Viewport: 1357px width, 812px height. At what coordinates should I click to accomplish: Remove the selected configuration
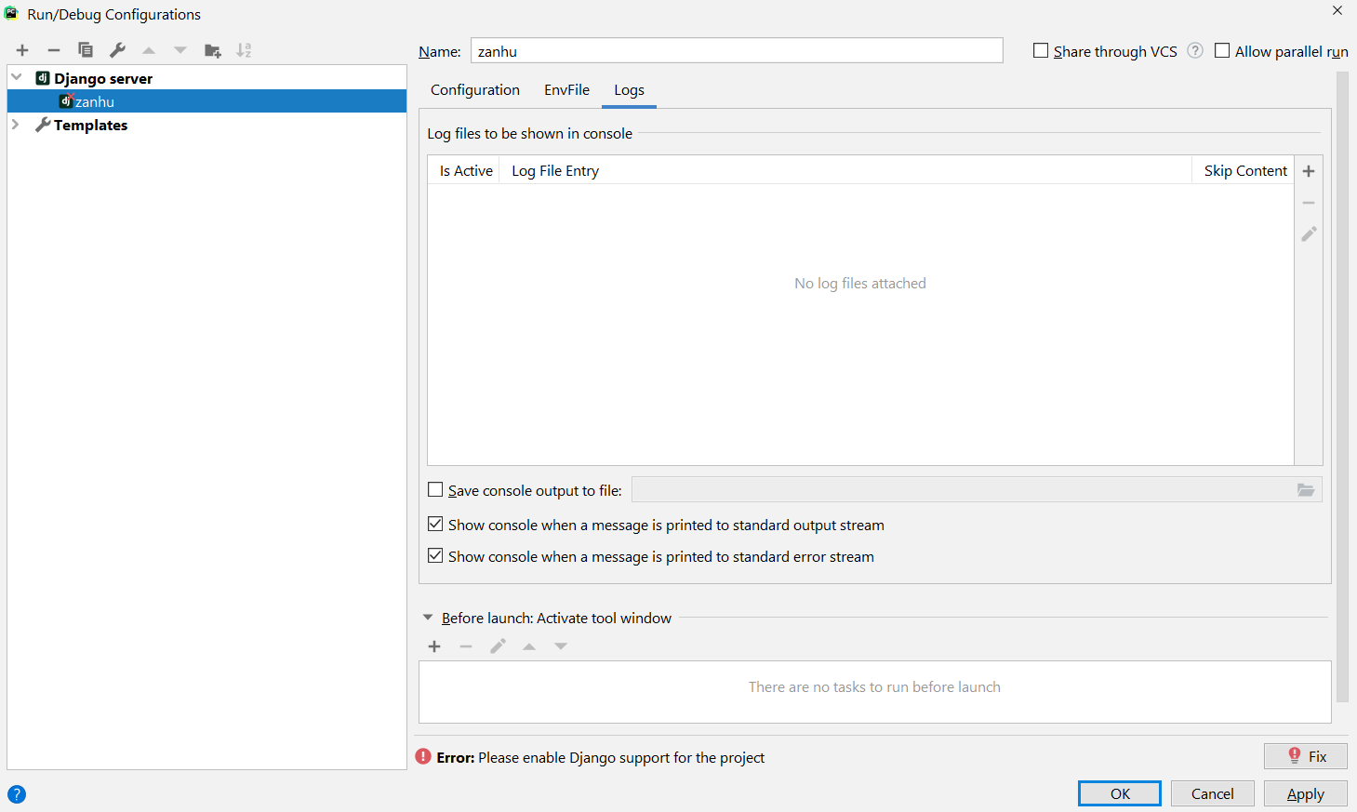[54, 50]
